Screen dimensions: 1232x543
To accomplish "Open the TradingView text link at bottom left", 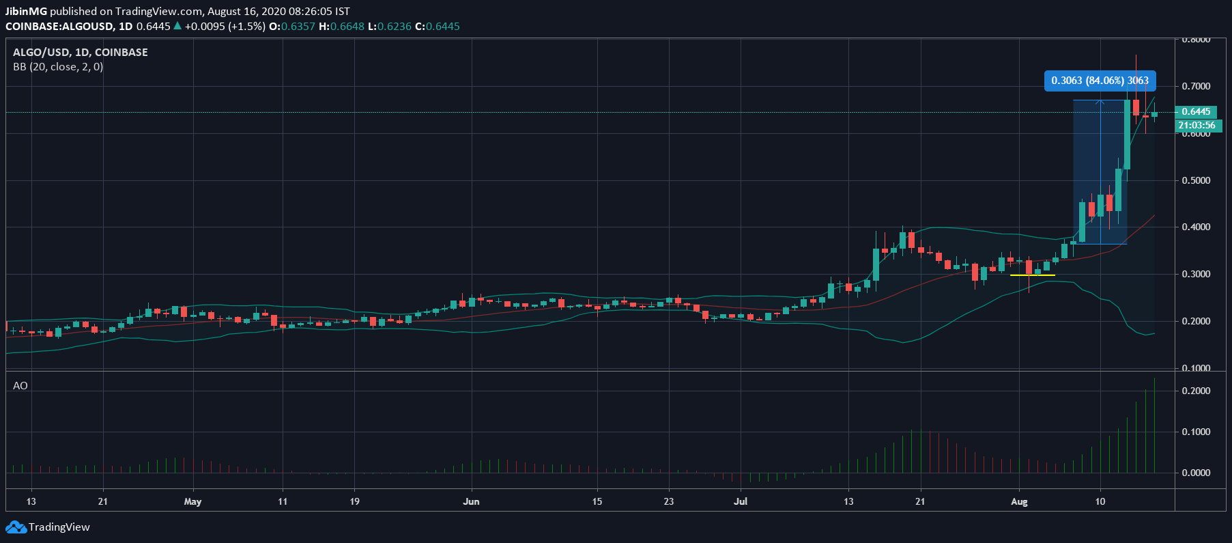I will [x=59, y=527].
